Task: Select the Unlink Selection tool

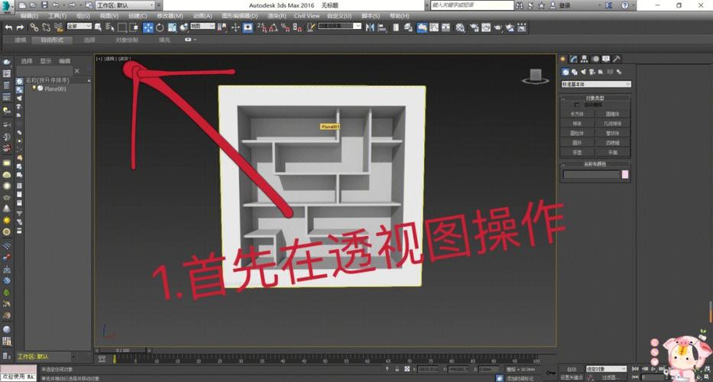Action: (46, 28)
